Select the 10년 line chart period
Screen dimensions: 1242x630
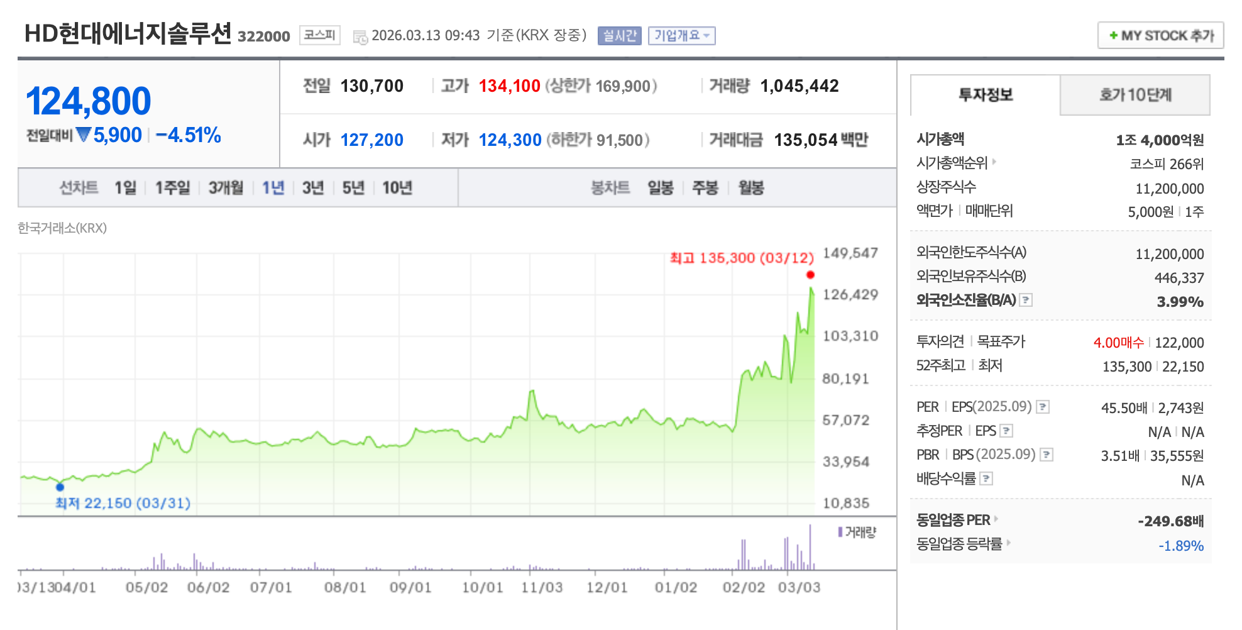(x=397, y=187)
